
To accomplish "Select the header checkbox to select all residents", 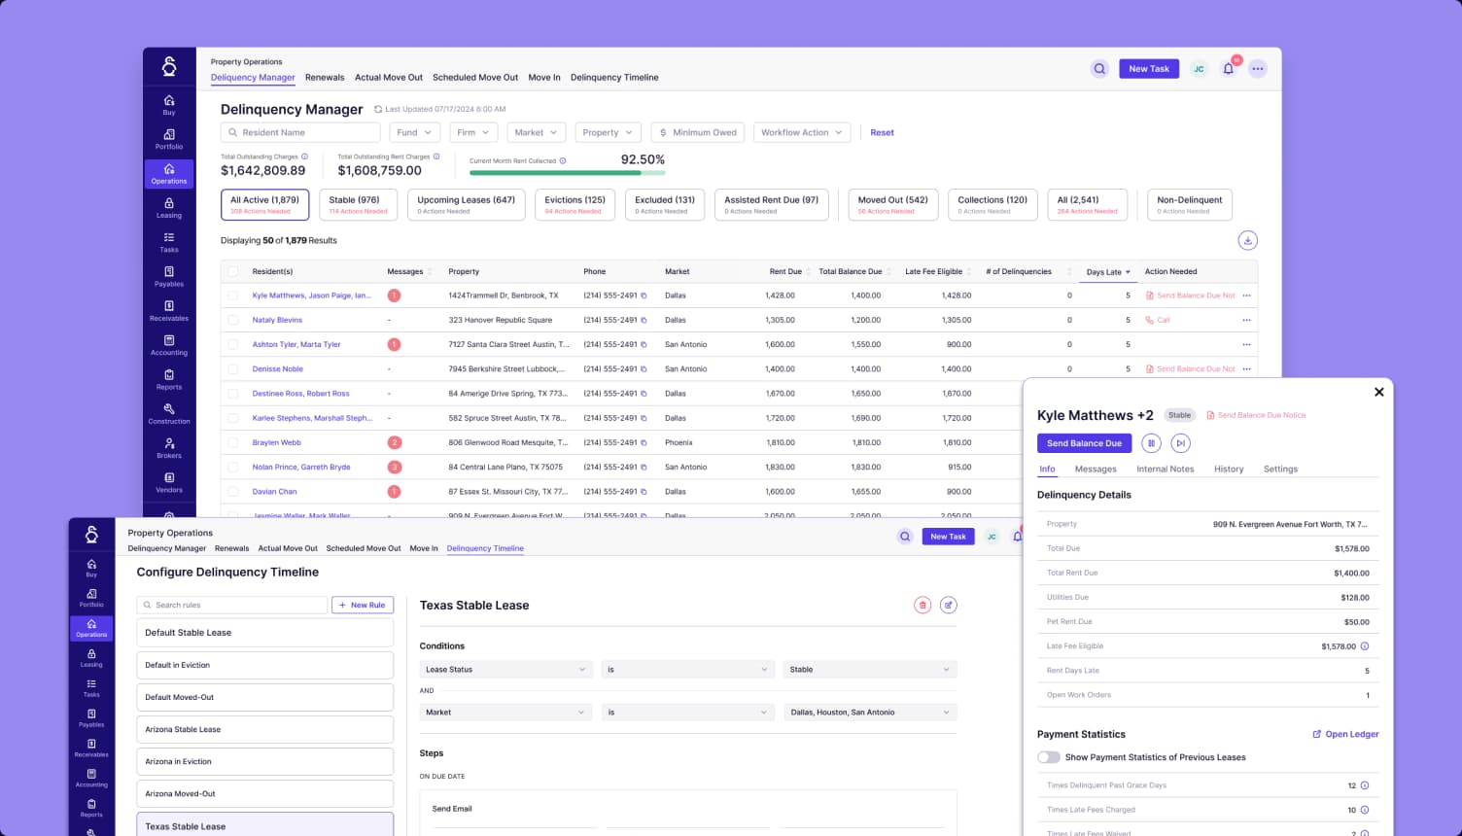I will [233, 271].
